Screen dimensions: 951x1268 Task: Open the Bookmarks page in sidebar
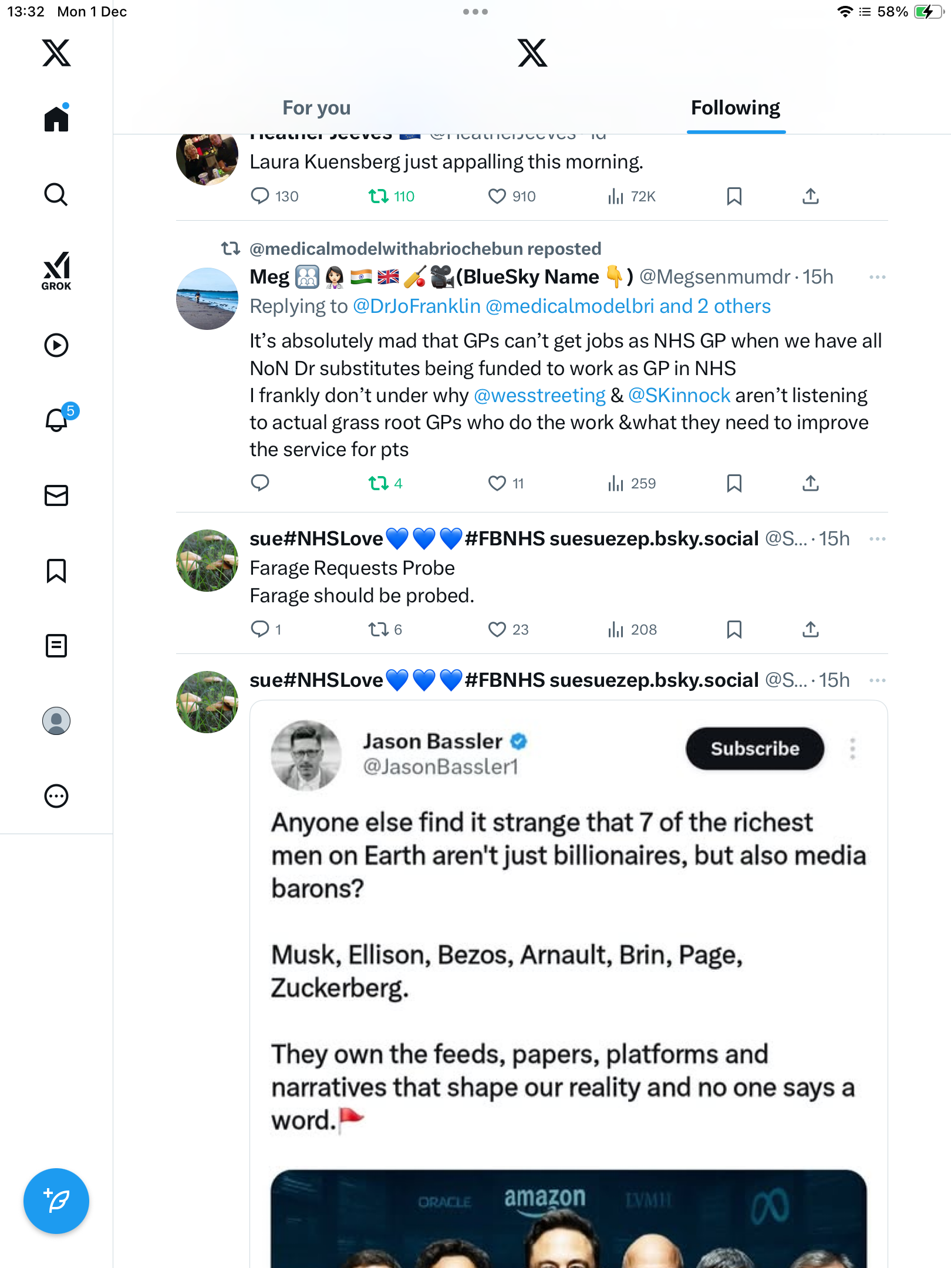pos(56,571)
